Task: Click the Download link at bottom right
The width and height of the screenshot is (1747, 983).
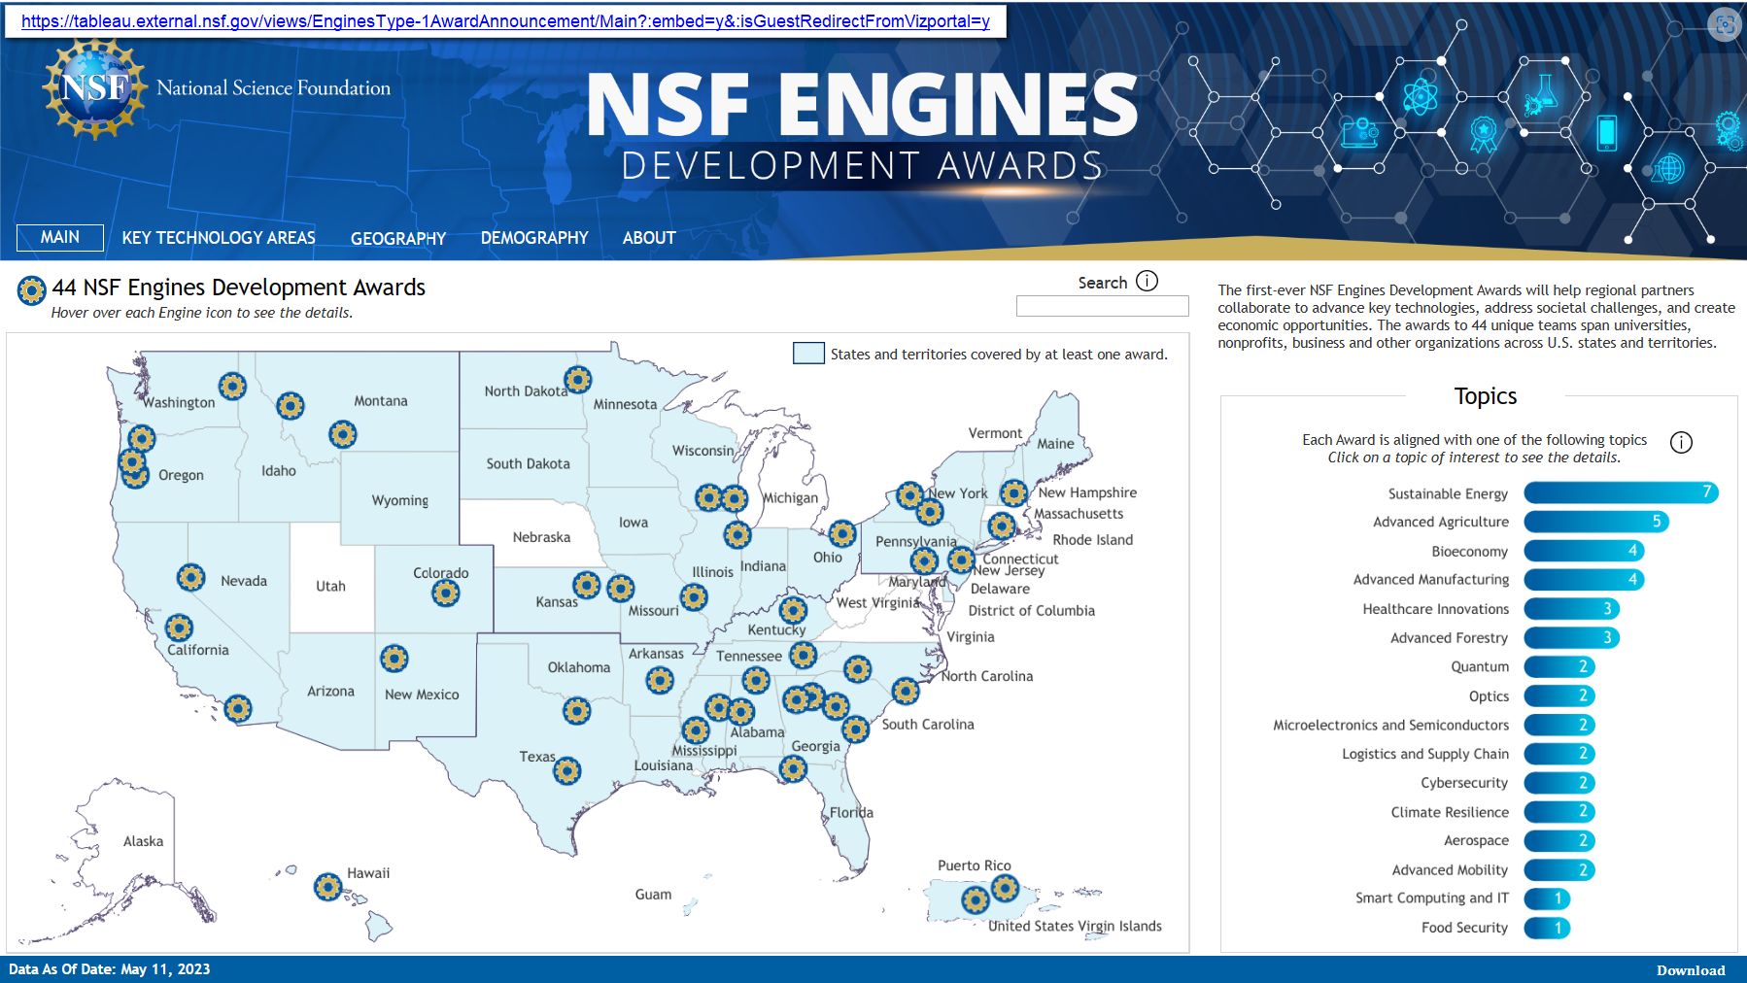Action: [x=1691, y=969]
